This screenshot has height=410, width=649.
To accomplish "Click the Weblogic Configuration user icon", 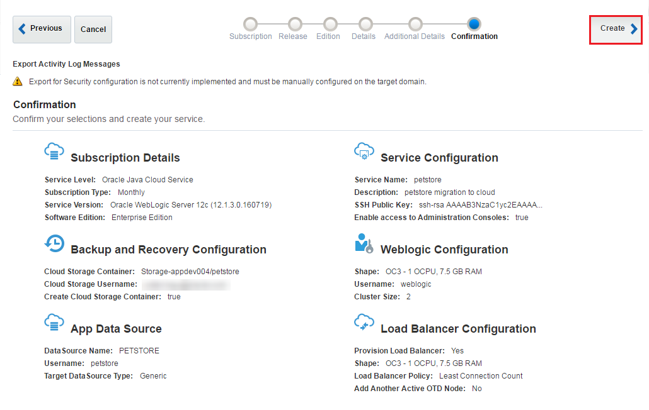I will (364, 243).
